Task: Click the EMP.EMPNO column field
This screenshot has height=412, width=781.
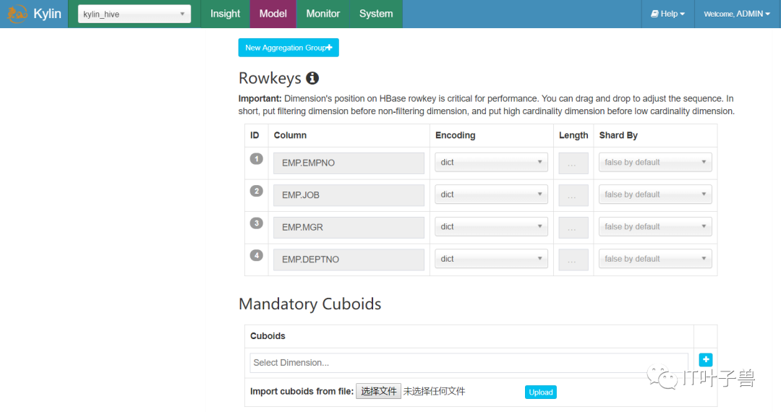Action: click(x=349, y=163)
